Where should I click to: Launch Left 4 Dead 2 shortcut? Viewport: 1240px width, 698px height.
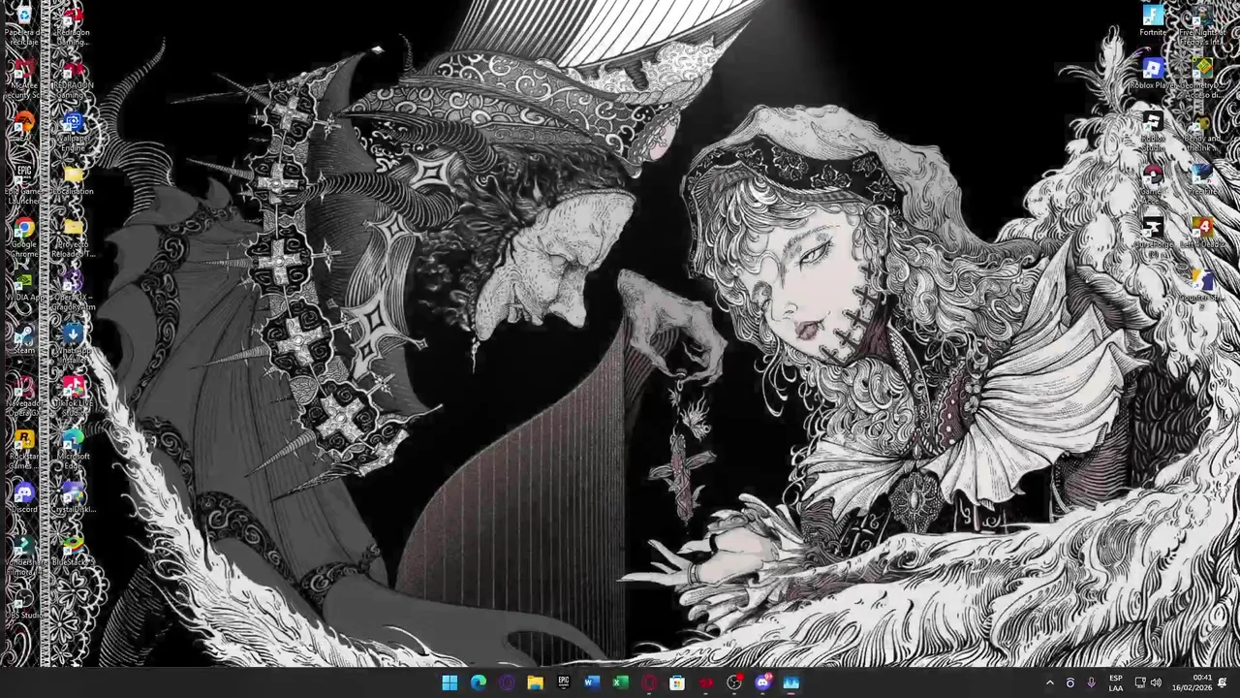1202,234
